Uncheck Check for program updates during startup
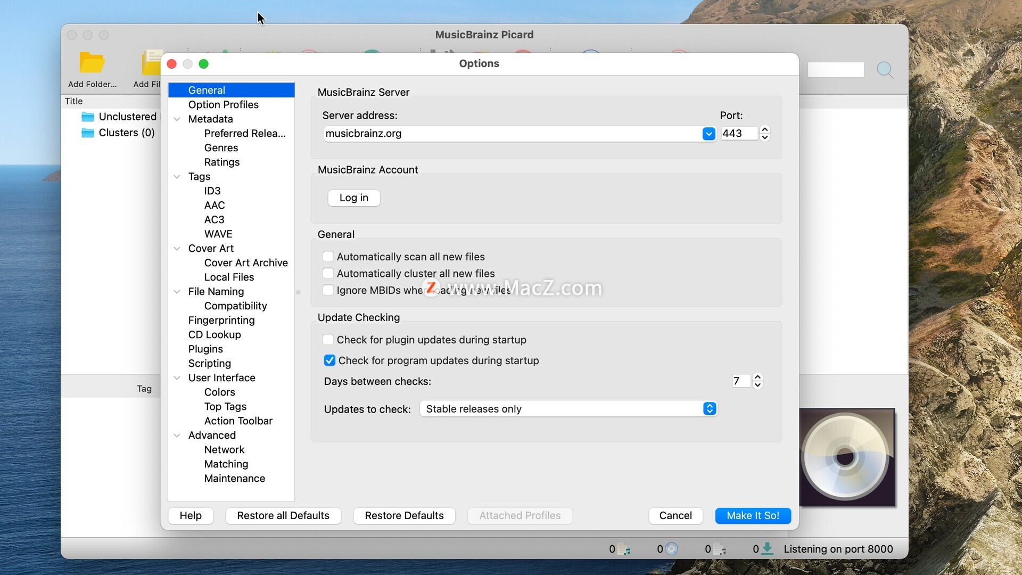This screenshot has width=1022, height=575. (x=329, y=360)
